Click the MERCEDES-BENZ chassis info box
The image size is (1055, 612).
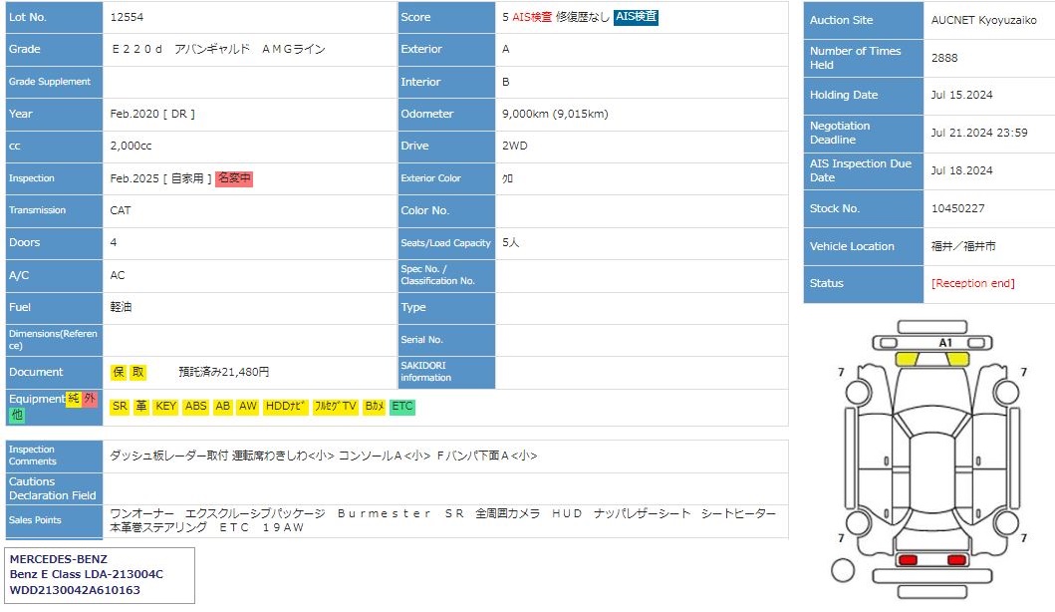pyautogui.click(x=100, y=574)
